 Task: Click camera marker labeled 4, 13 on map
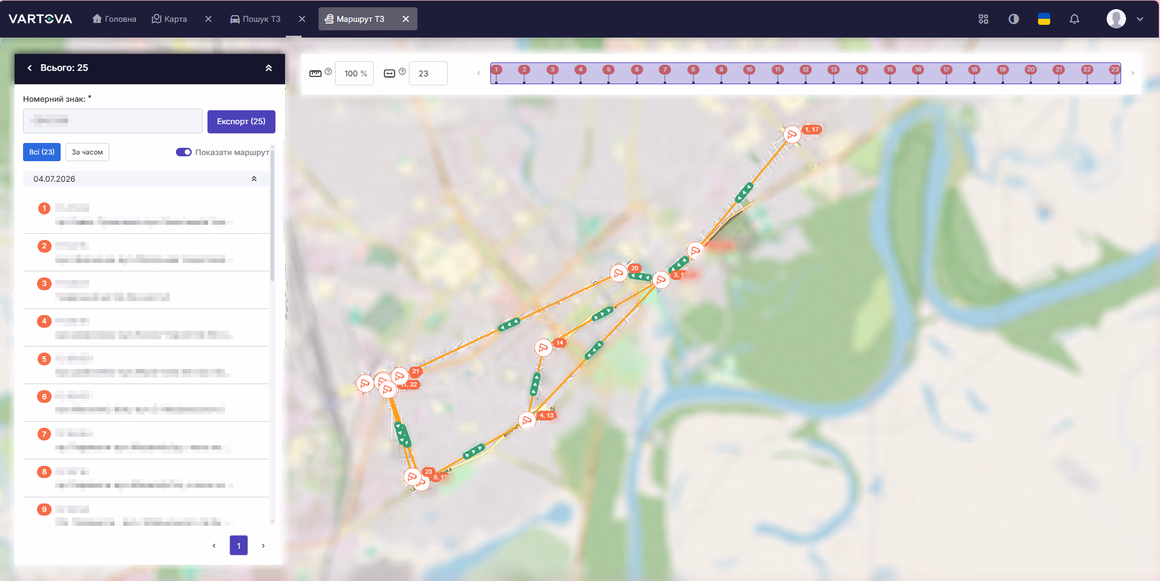527,420
